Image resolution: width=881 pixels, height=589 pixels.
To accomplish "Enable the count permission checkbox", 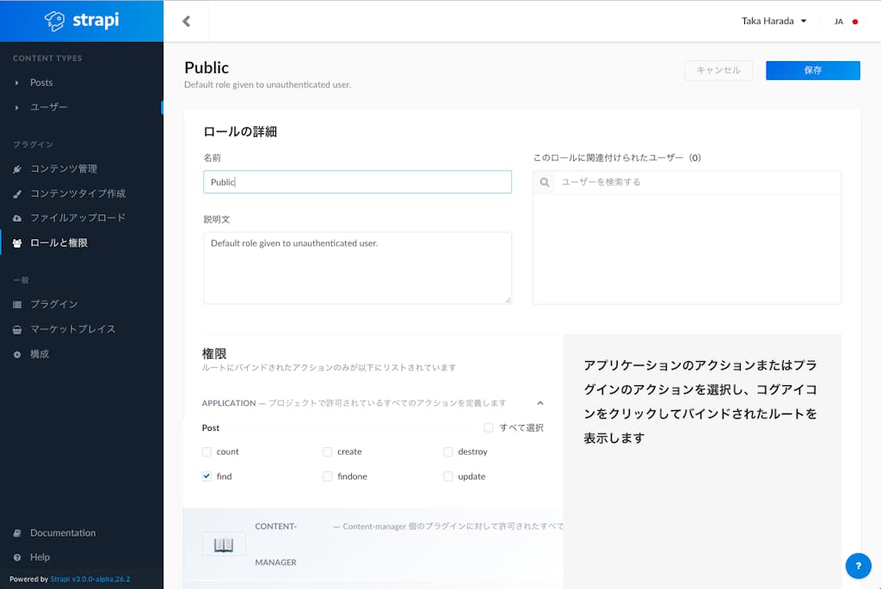I will click(x=206, y=451).
